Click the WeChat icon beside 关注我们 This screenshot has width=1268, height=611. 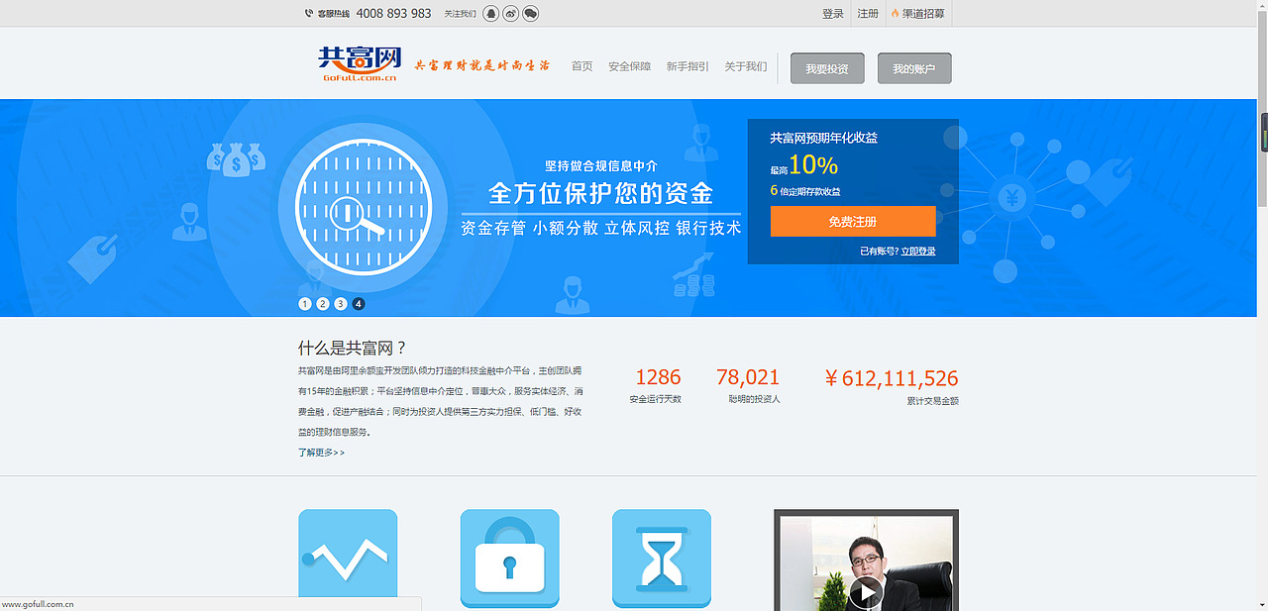tap(530, 13)
